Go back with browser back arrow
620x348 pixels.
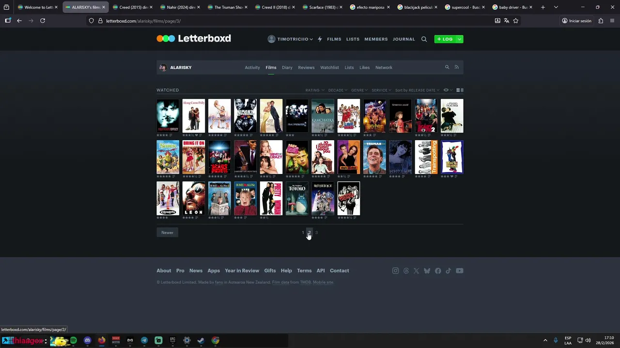coord(19,21)
